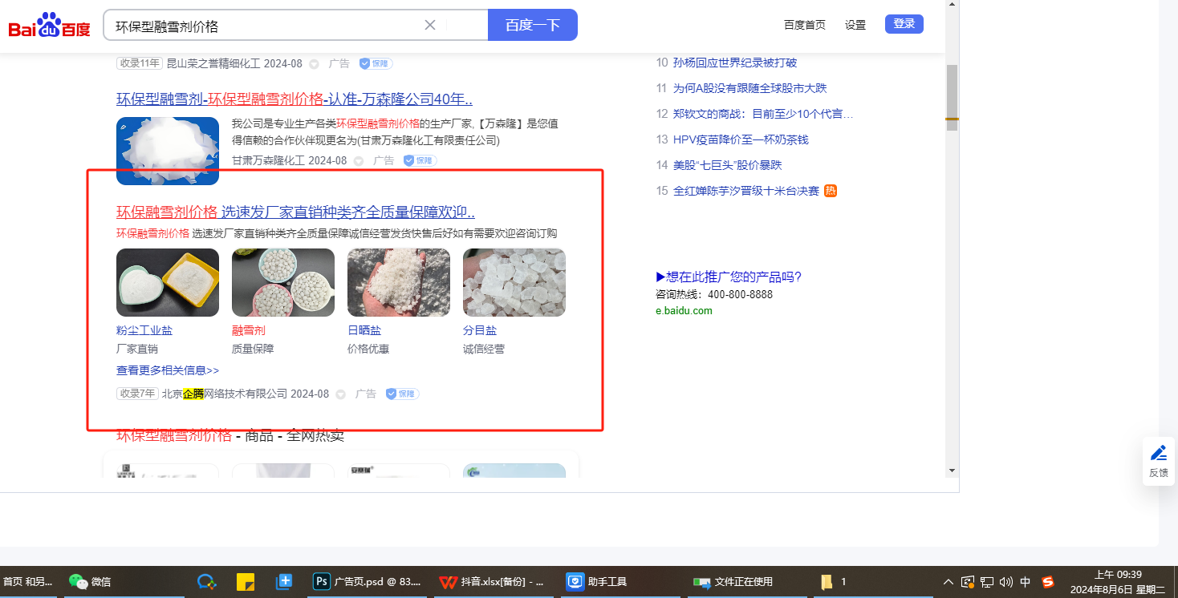
Task: Click the 登录 login button
Action: pyautogui.click(x=904, y=24)
